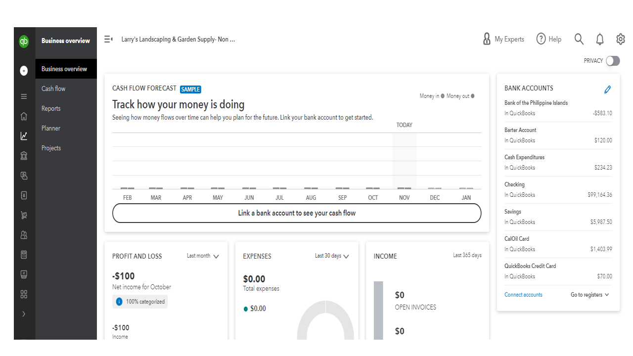Open the notifications bell icon
Viewport: 633px width, 356px height.
tap(600, 40)
